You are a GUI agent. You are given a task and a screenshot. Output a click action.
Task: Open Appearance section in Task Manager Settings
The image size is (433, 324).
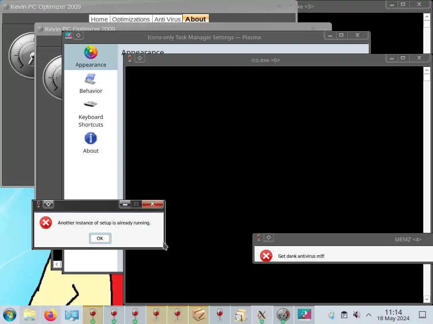90,57
